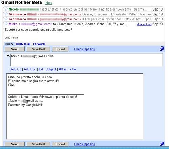
Task: Click the top Send button
Action: click(x=15, y=49)
